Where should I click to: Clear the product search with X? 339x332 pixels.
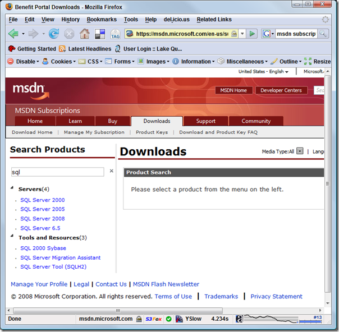[112, 171]
